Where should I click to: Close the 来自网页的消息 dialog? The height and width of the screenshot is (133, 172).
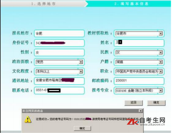point(140,111)
